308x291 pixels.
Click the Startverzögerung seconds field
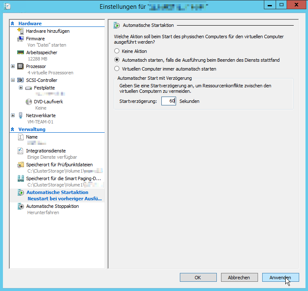point(168,101)
